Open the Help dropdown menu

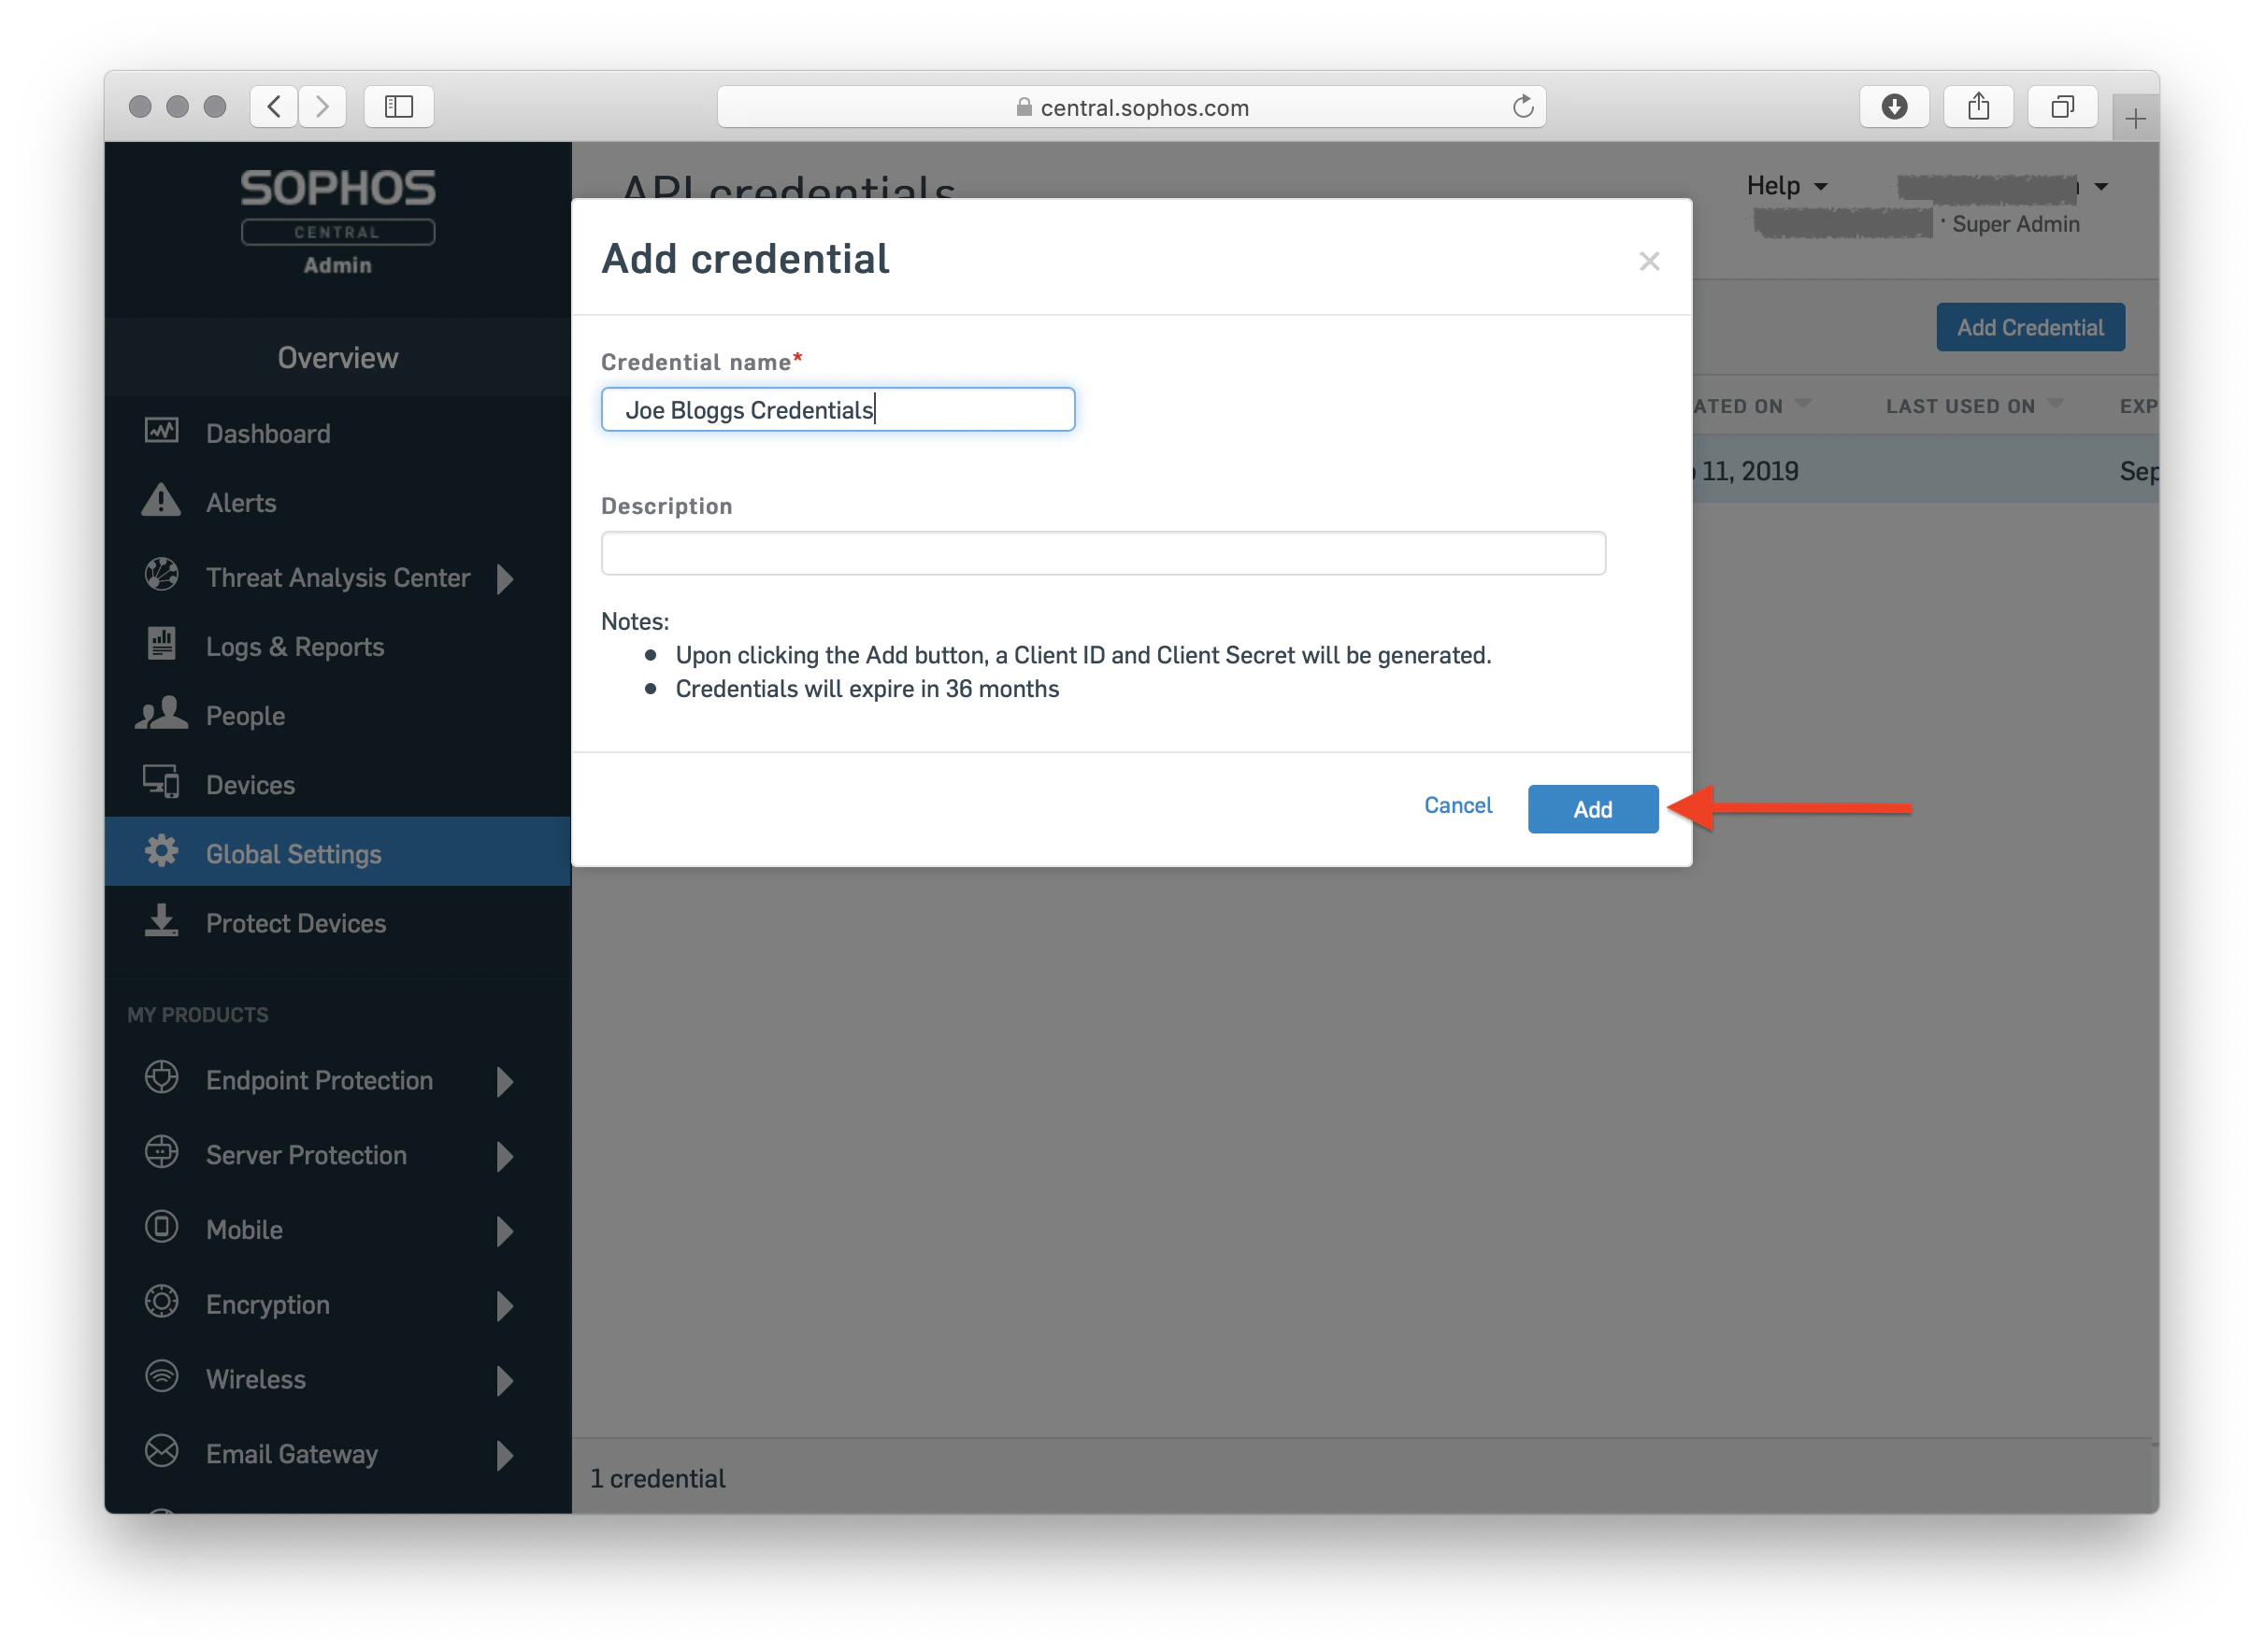pos(1785,186)
